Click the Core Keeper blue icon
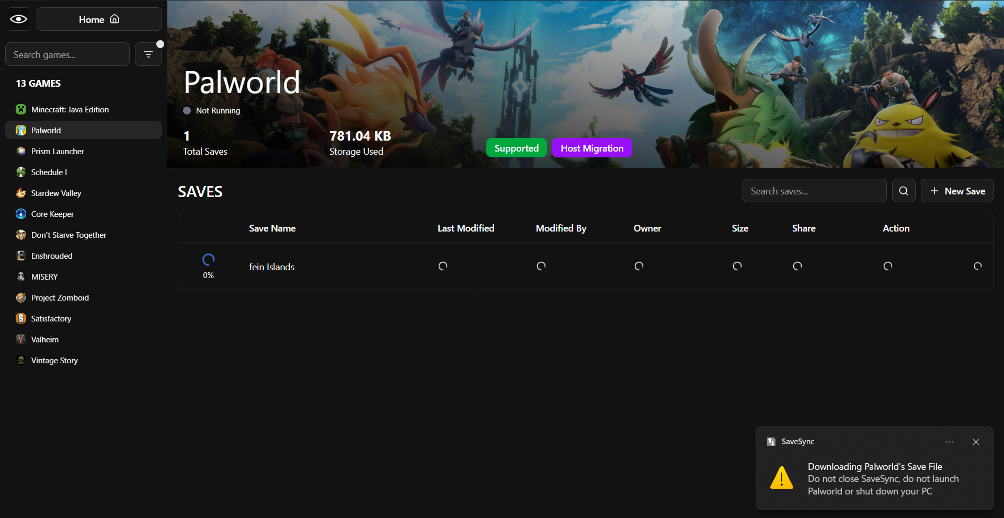The image size is (1004, 518). (x=21, y=214)
